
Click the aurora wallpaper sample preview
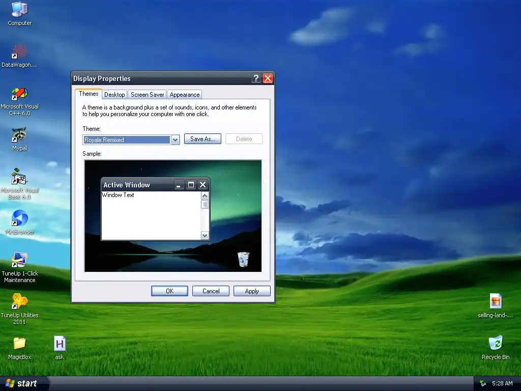[173, 216]
